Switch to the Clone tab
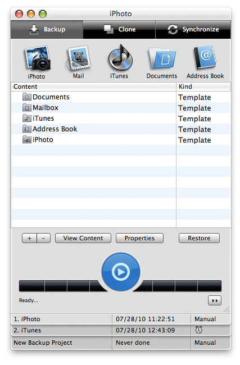Image resolution: width=240 pixels, height=365 pixels. click(119, 30)
